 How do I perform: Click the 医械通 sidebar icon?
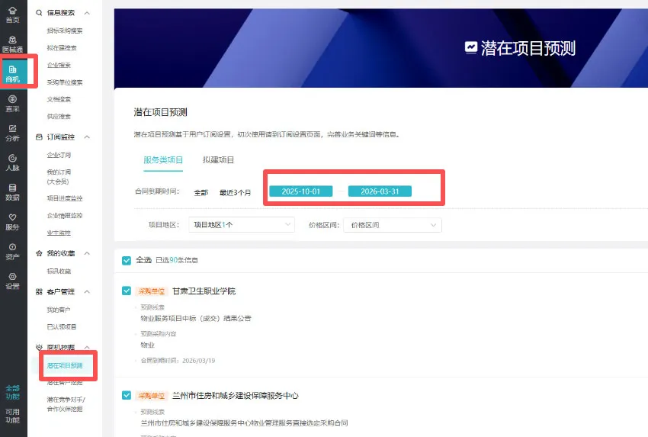[x=12, y=44]
